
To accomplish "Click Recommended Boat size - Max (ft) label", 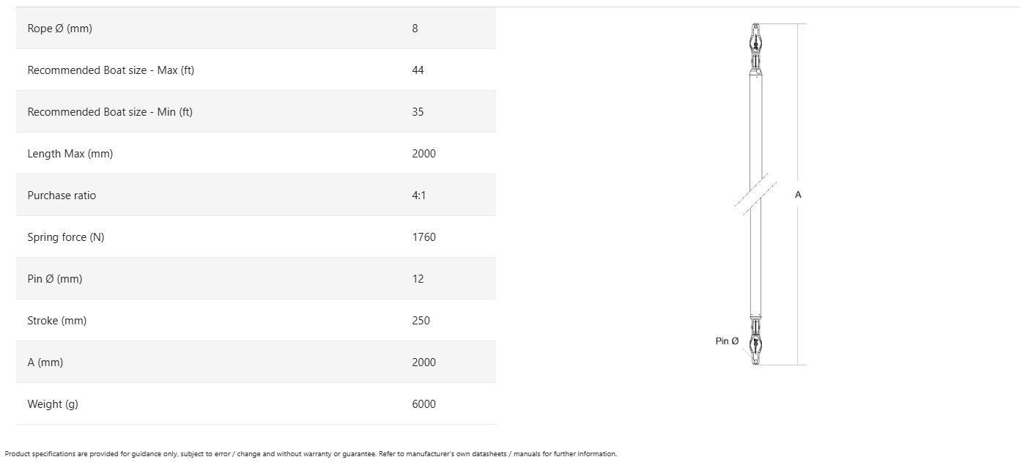I will (x=111, y=70).
